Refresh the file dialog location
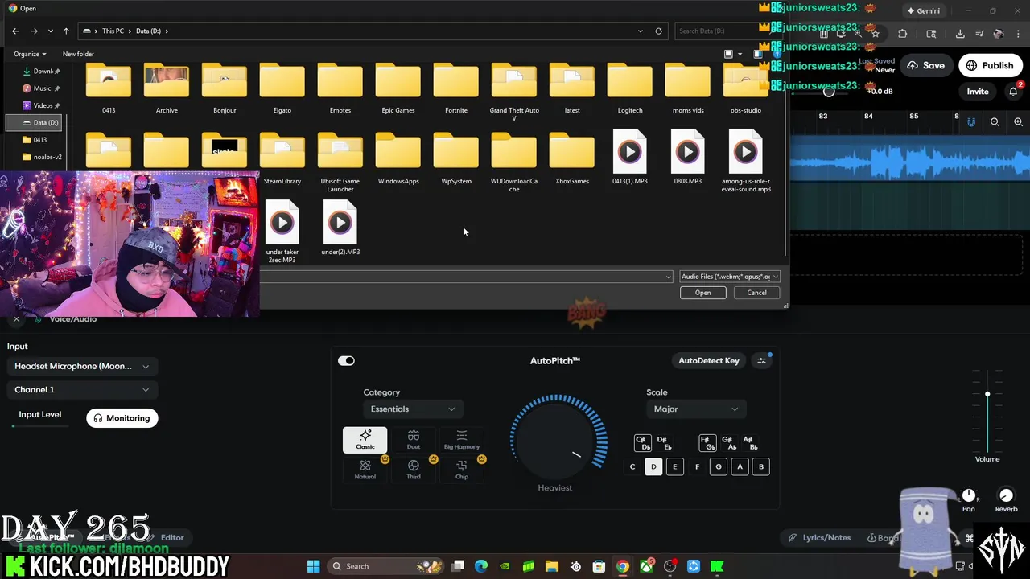The image size is (1030, 579). pos(658,31)
